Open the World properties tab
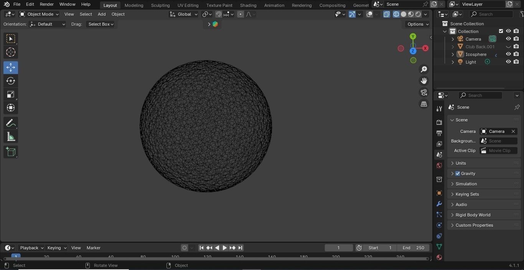The image size is (524, 270). point(439,165)
